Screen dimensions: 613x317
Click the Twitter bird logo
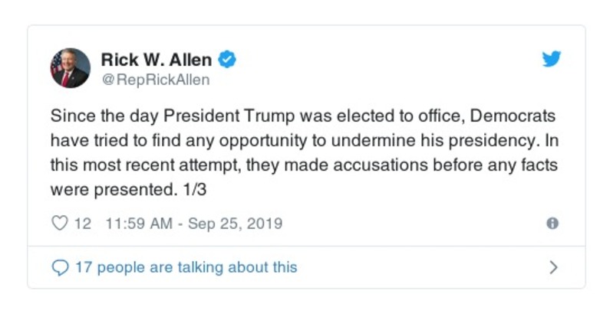click(552, 60)
